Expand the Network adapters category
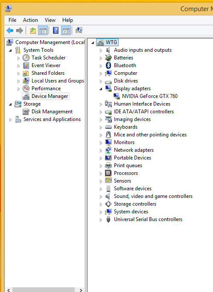 (101, 150)
